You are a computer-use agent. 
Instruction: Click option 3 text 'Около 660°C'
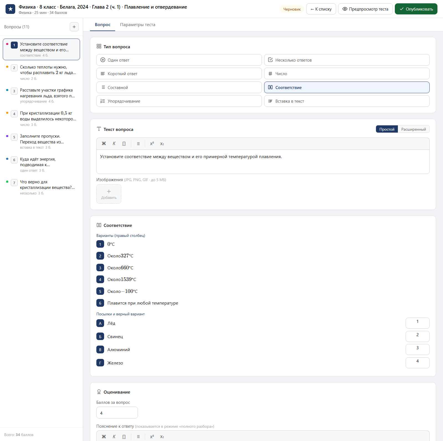click(120, 268)
